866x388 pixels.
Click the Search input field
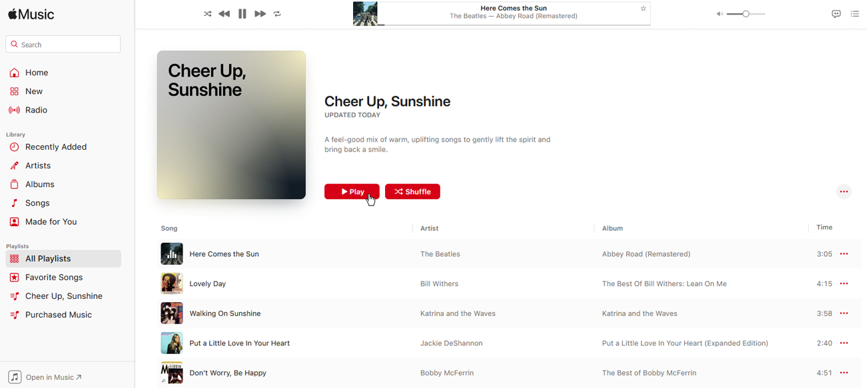tap(63, 45)
